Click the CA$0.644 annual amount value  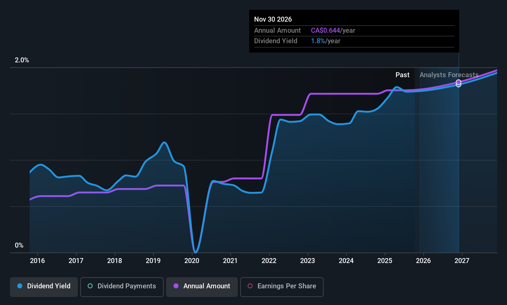(x=325, y=31)
